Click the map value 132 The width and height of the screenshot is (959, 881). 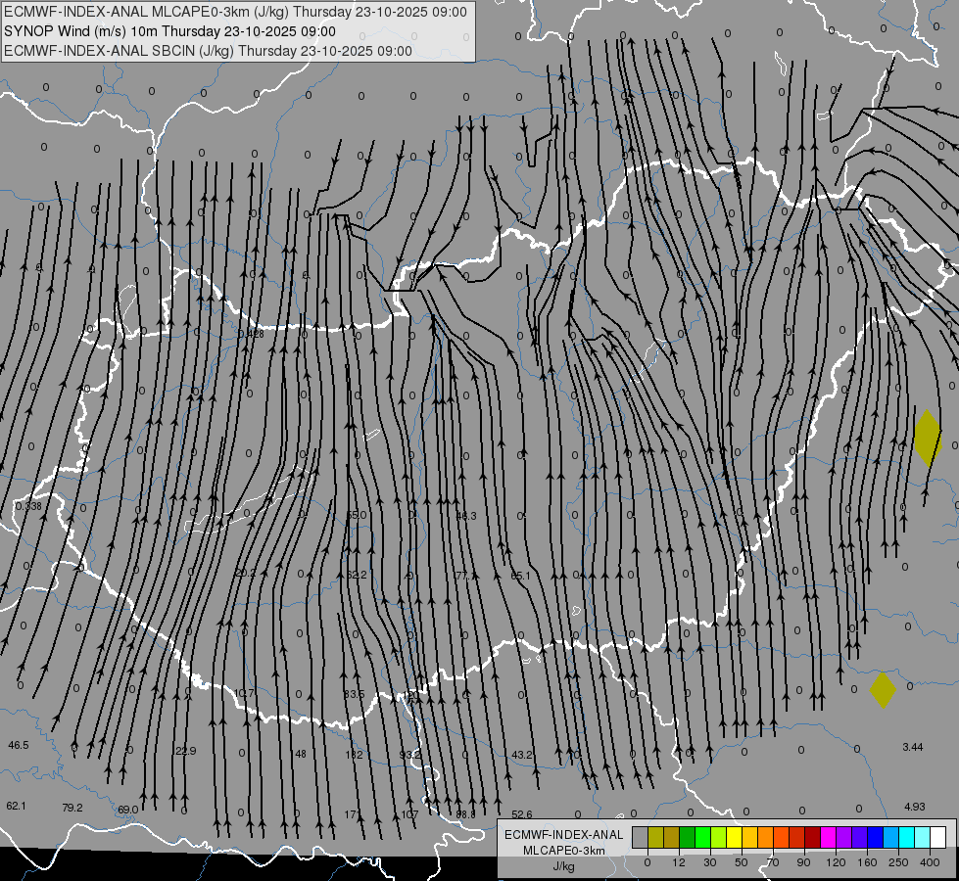click(355, 755)
